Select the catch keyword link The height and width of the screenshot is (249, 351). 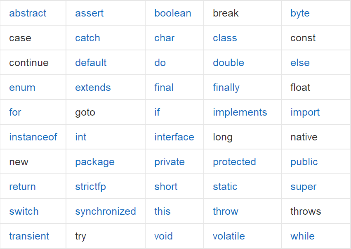pos(87,38)
